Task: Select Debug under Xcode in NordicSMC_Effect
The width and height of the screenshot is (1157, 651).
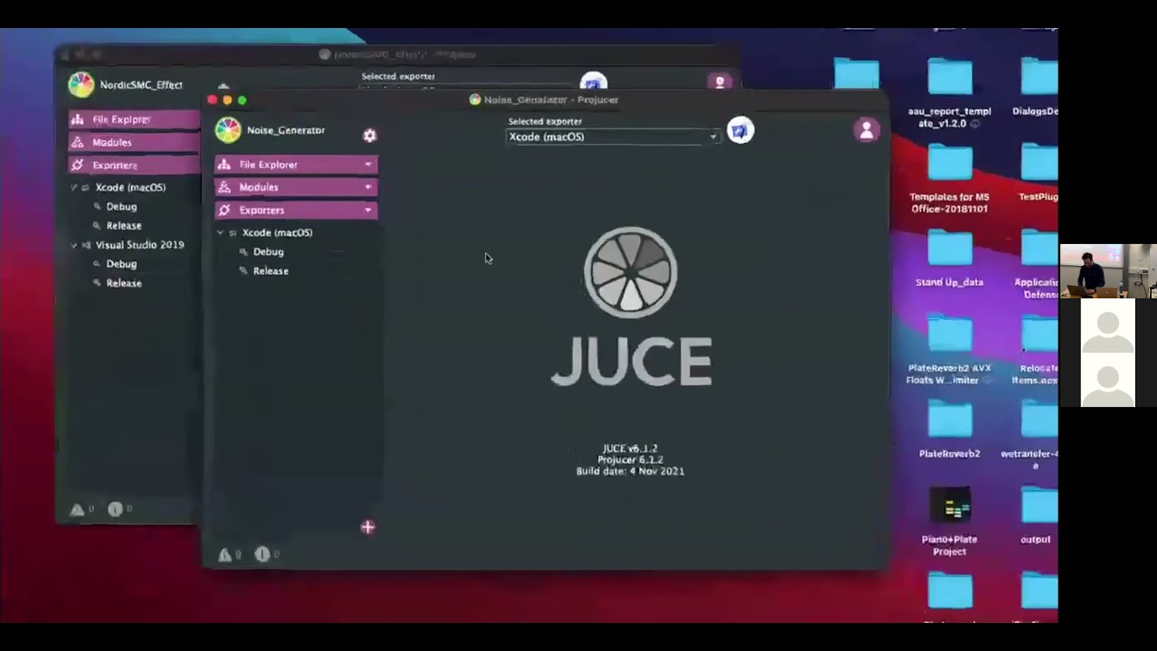Action: [x=121, y=207]
